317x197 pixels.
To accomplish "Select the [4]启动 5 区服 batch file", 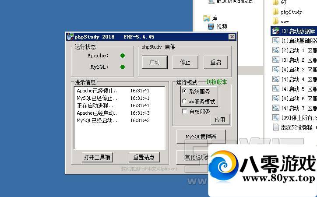I will (294, 89).
